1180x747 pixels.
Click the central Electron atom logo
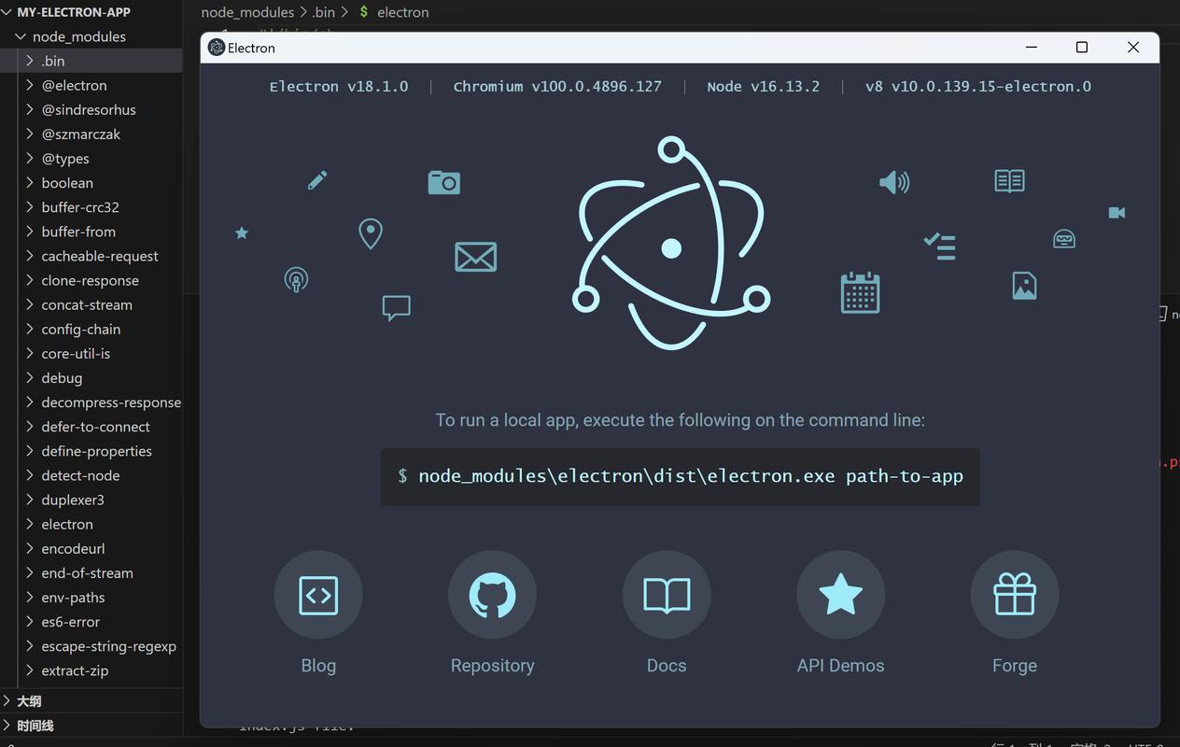coord(669,245)
